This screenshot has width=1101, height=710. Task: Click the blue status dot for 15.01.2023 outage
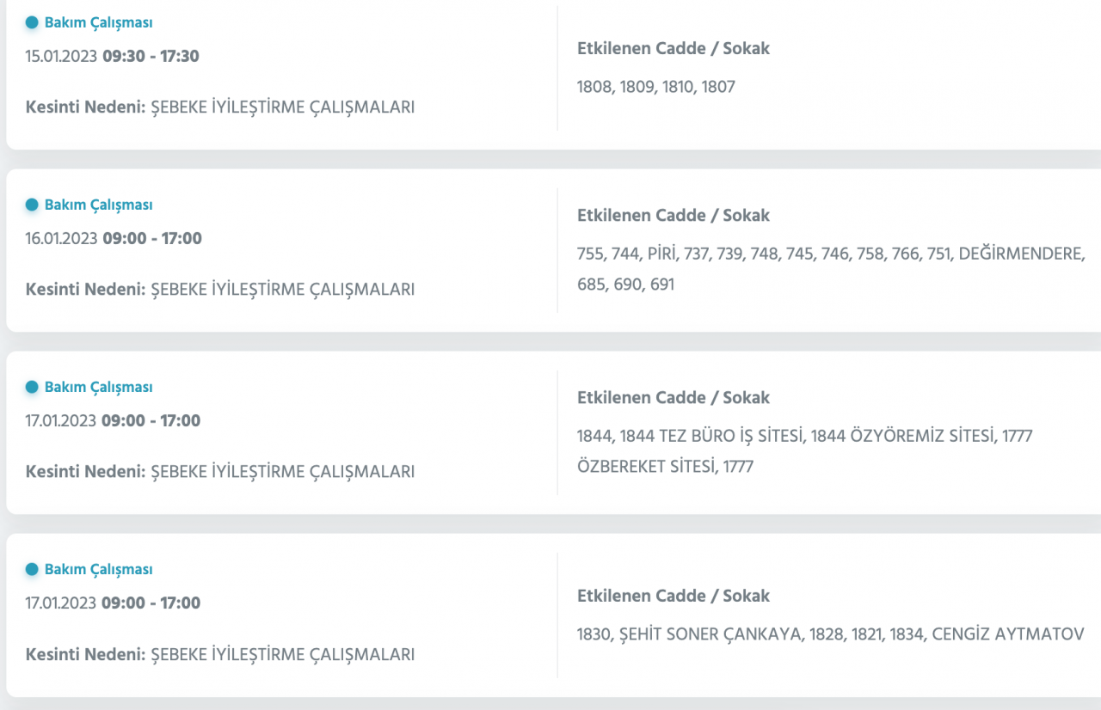coord(33,23)
